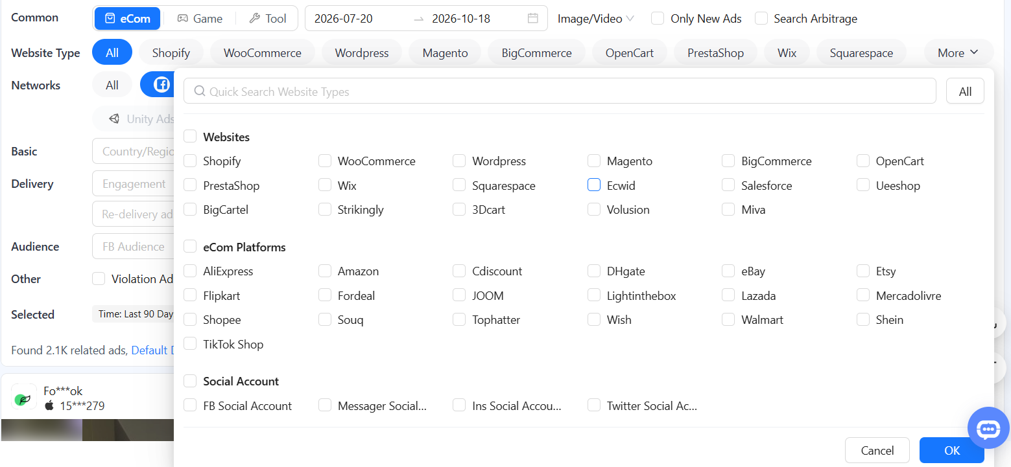This screenshot has width=1011, height=467.
Task: Click the search magnifier icon in Quick Search
Action: pos(200,91)
